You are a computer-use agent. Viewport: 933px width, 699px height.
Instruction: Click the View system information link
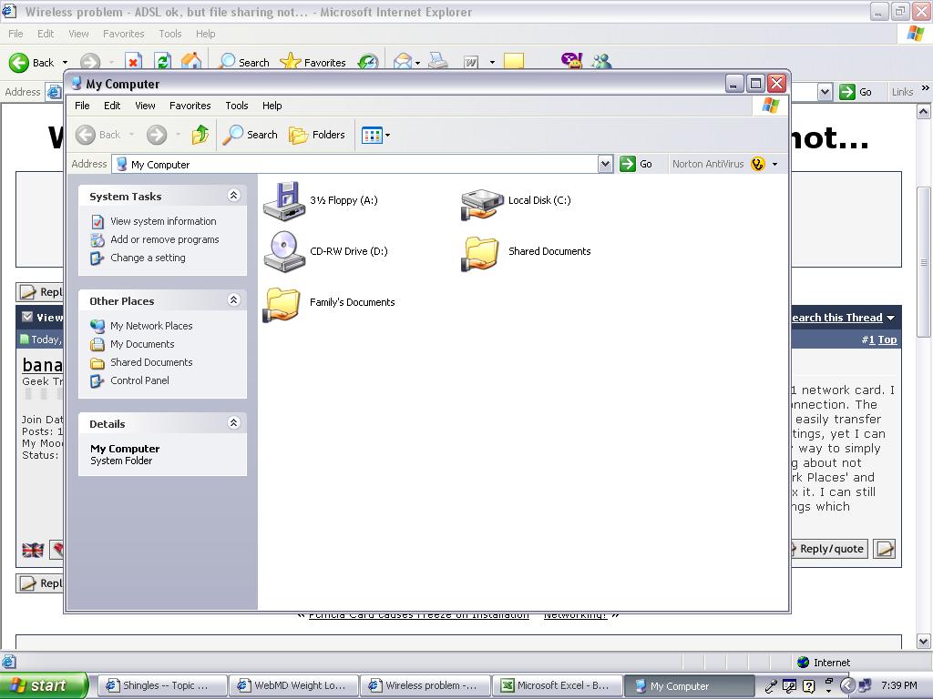pyautogui.click(x=163, y=221)
